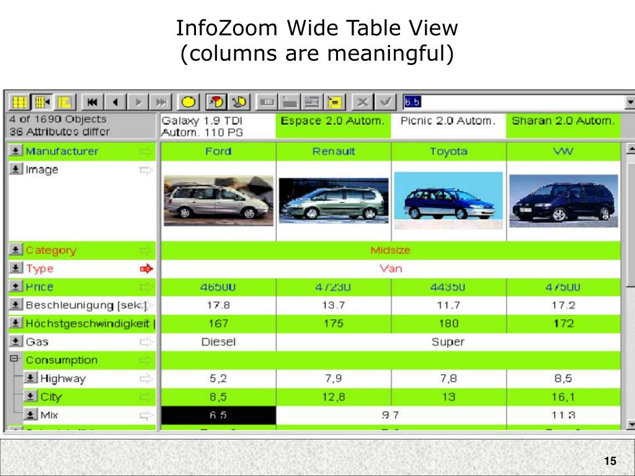Go to previous record using the back arrow
635x476 pixels.
[x=116, y=101]
